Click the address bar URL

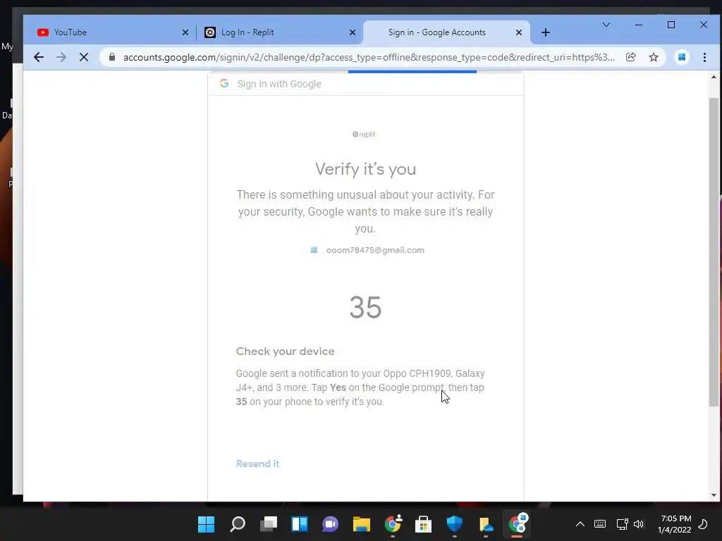[368, 57]
